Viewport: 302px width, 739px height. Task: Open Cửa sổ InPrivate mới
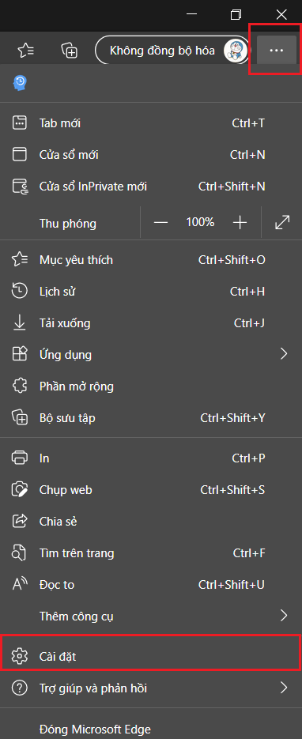151,187
